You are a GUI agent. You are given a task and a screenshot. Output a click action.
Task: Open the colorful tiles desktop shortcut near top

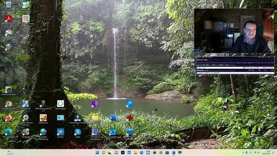(26, 19)
